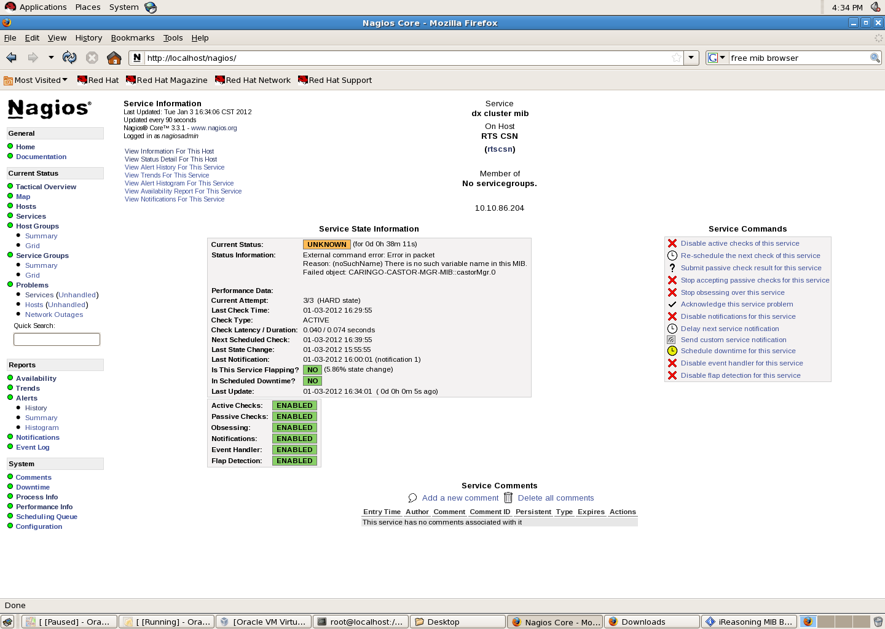Open the Tools menu
This screenshot has width=885, height=629.
(x=173, y=37)
